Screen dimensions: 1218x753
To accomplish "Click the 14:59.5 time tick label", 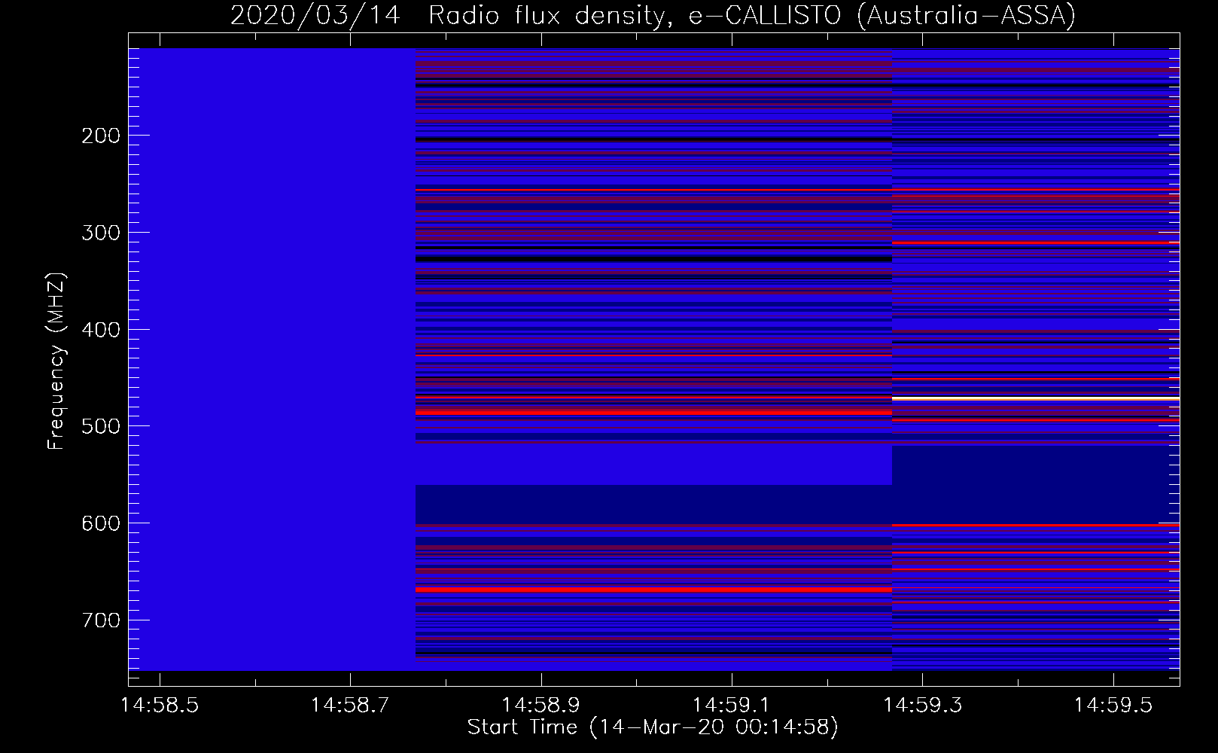I will coord(1113,706).
